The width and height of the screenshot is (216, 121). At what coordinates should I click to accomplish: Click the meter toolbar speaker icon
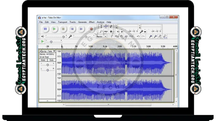(118, 31)
